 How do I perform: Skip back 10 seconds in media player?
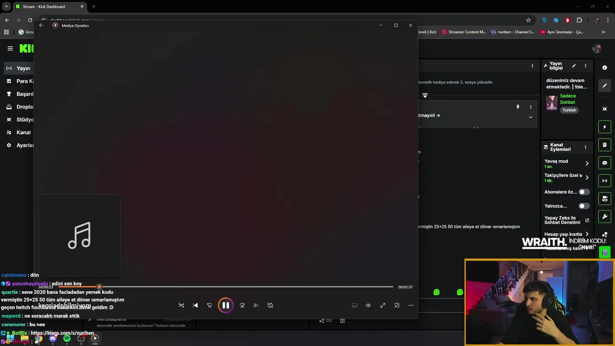tap(209, 305)
